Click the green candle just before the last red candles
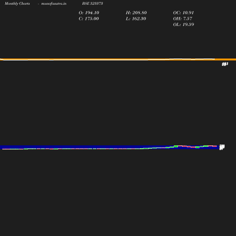Screen dimensions: 236x236 click(x=206, y=146)
